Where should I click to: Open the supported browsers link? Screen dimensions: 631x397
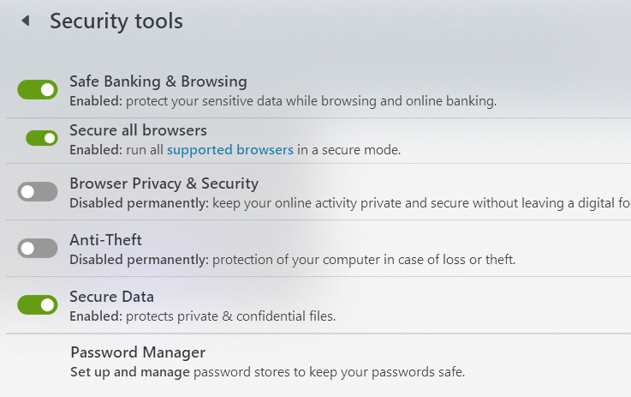tap(229, 150)
